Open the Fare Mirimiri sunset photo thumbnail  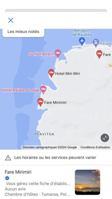click(x=87, y=182)
